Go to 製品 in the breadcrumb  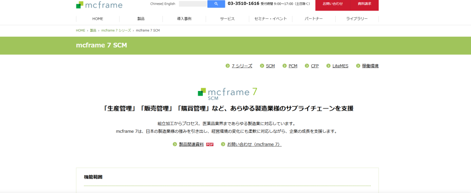[93, 31]
